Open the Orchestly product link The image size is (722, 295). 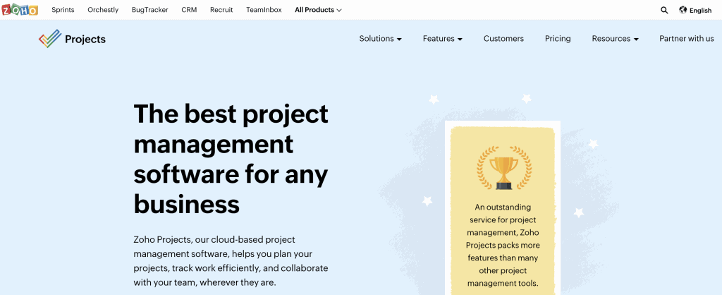(103, 10)
